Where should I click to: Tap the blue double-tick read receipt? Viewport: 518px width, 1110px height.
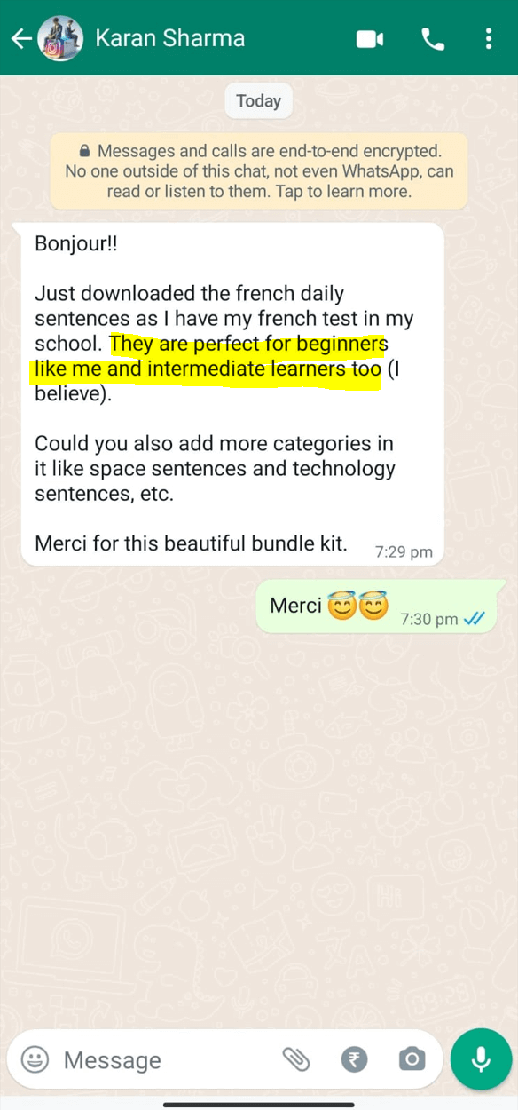click(475, 619)
